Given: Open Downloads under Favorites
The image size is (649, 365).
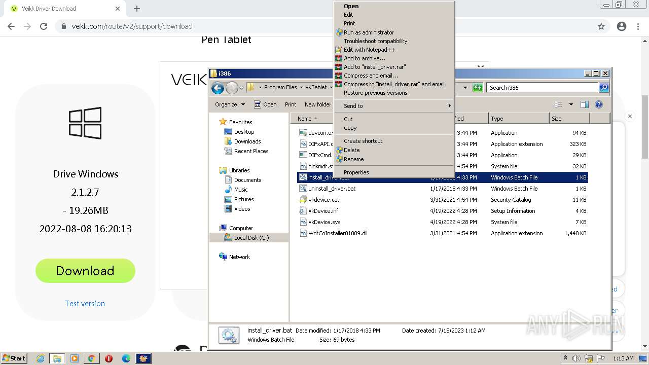Looking at the screenshot, I should click(x=247, y=141).
